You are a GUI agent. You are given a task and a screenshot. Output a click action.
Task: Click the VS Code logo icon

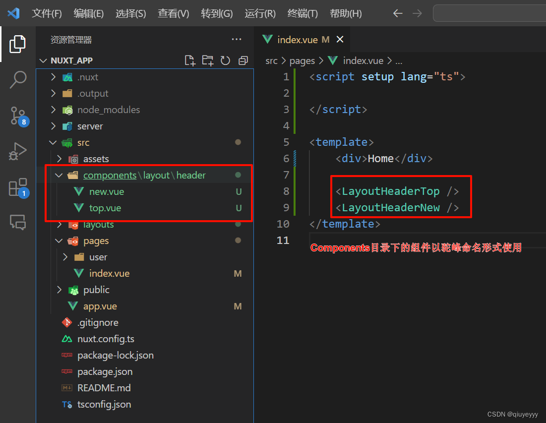pyautogui.click(x=13, y=13)
